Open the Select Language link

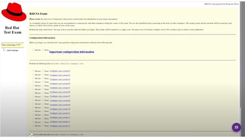coord(13,50)
